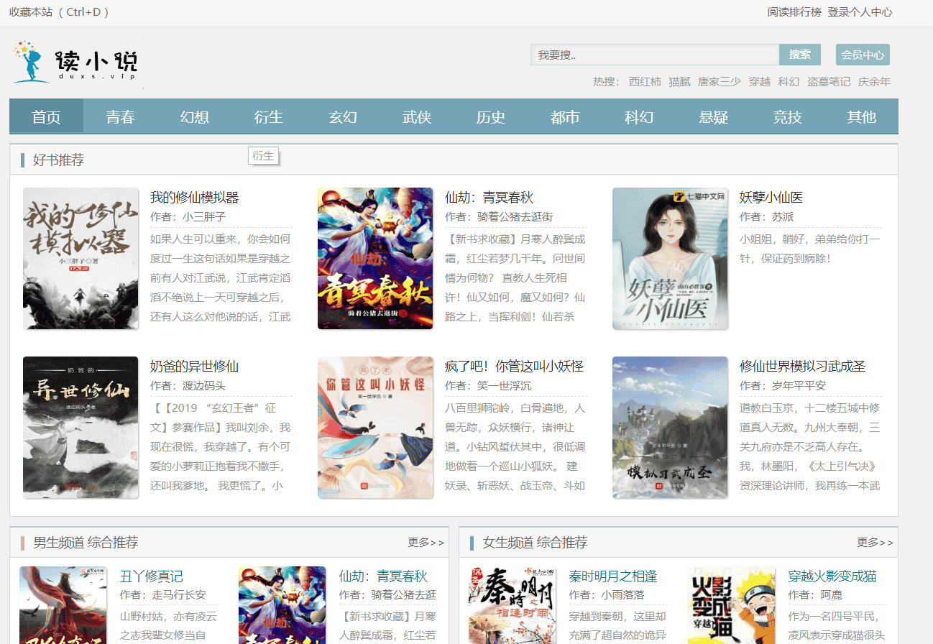This screenshot has width=933, height=644.
Task: Open 仙劫：青冥春秋 cover in 男生频道
Action: click(x=282, y=605)
